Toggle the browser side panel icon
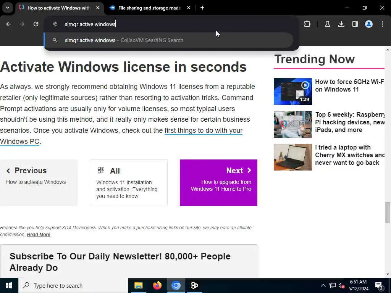This screenshot has width=391, height=293. point(355,24)
